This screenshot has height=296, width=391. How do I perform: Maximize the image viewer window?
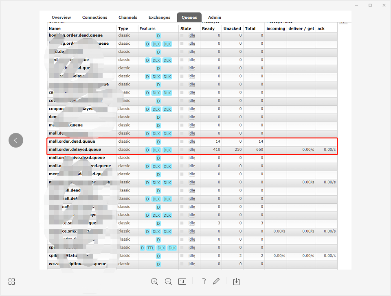click(x=370, y=5)
